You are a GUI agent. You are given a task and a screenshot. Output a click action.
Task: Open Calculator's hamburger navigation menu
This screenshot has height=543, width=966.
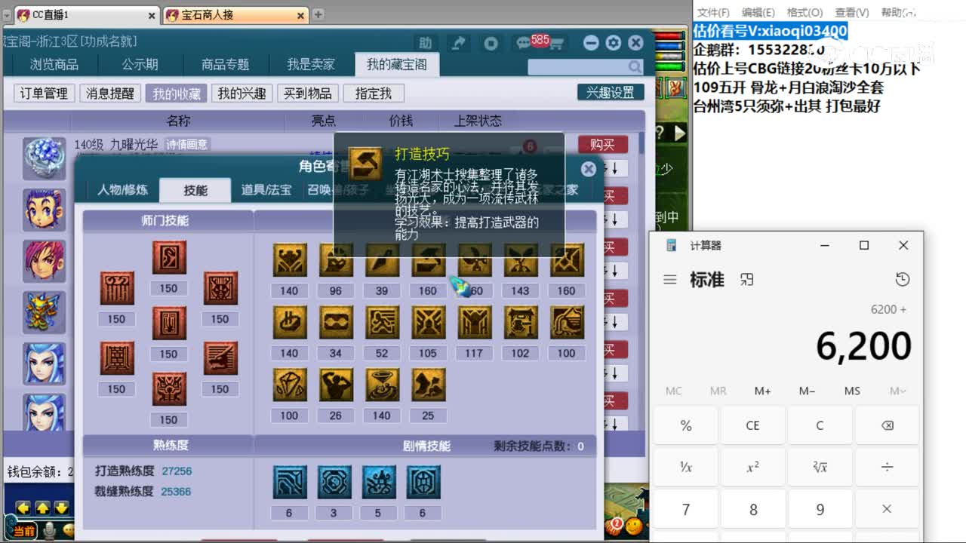[669, 279]
